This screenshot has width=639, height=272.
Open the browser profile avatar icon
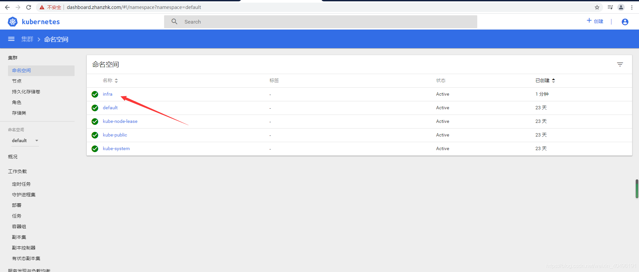pos(621,7)
